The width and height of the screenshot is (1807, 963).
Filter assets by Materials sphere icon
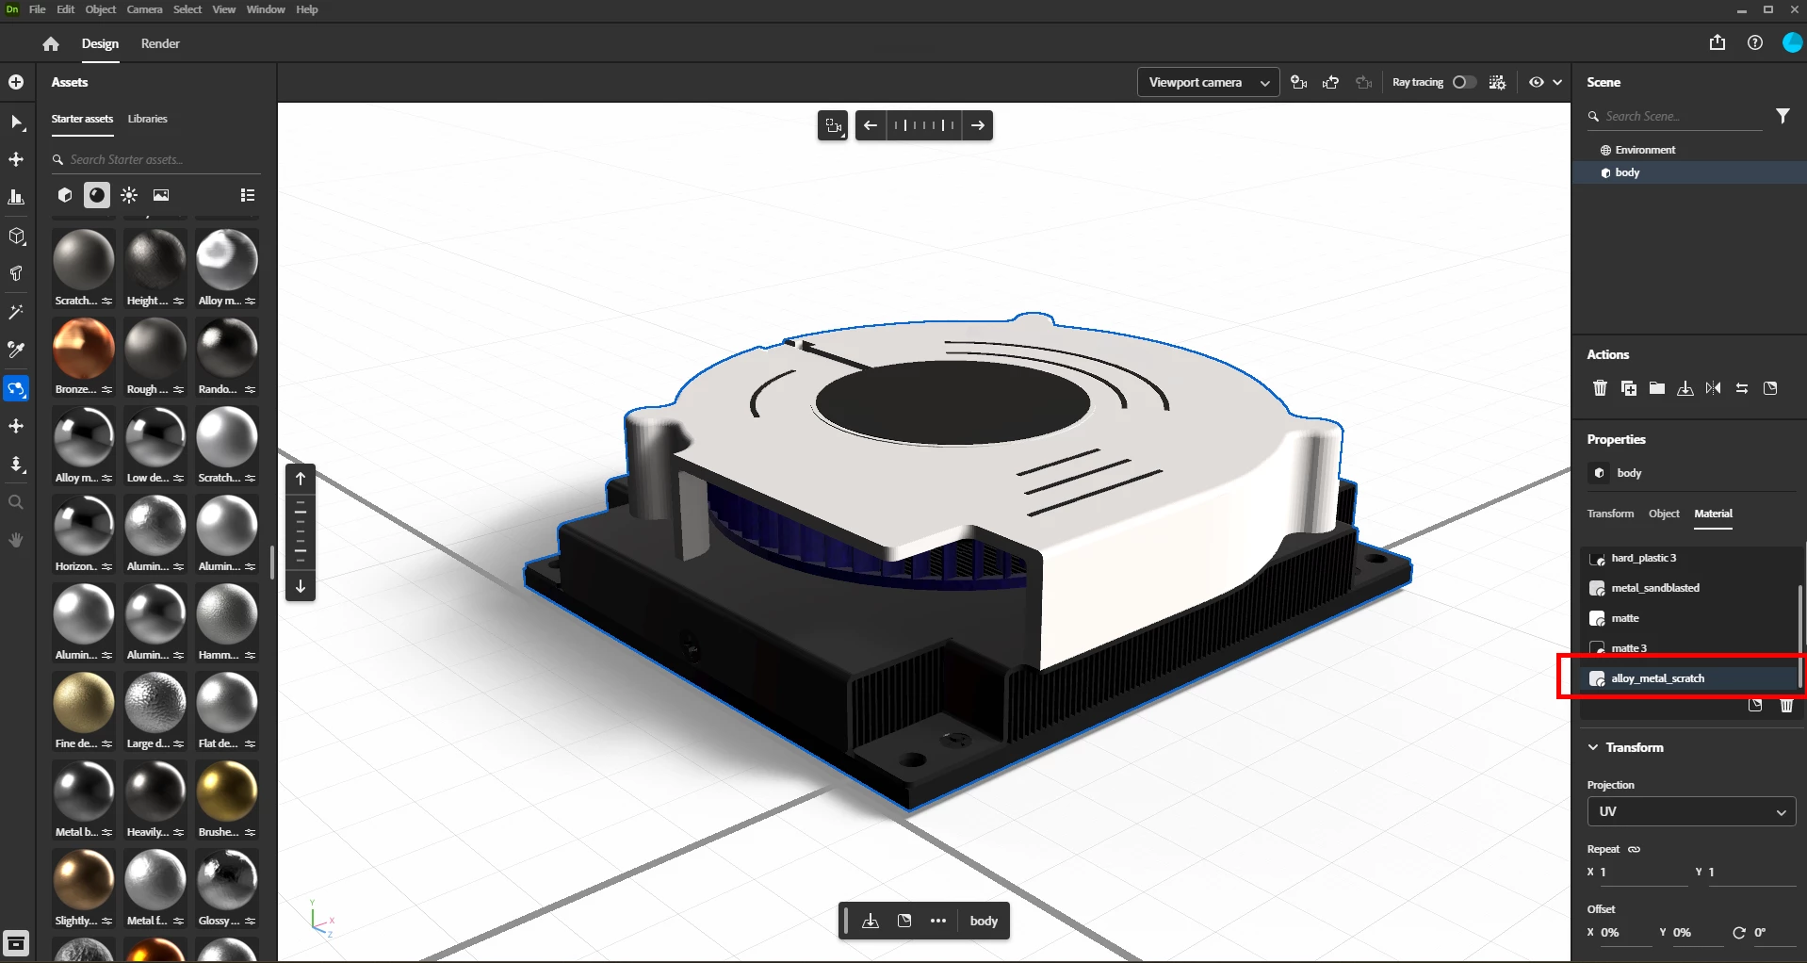pos(96,195)
